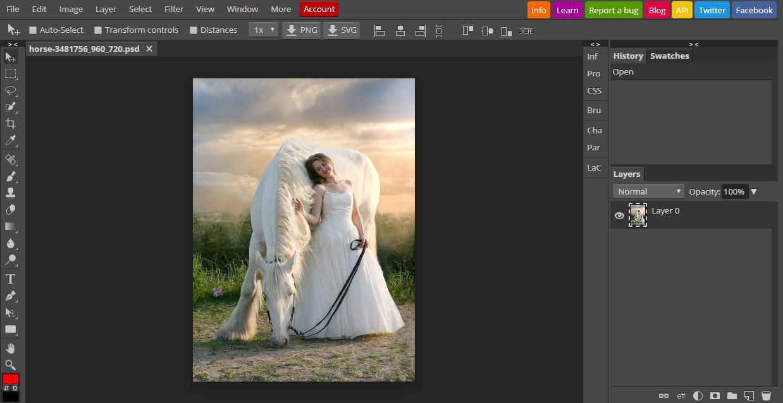
Task: Select the Quick Selection tool
Action: coord(11,107)
